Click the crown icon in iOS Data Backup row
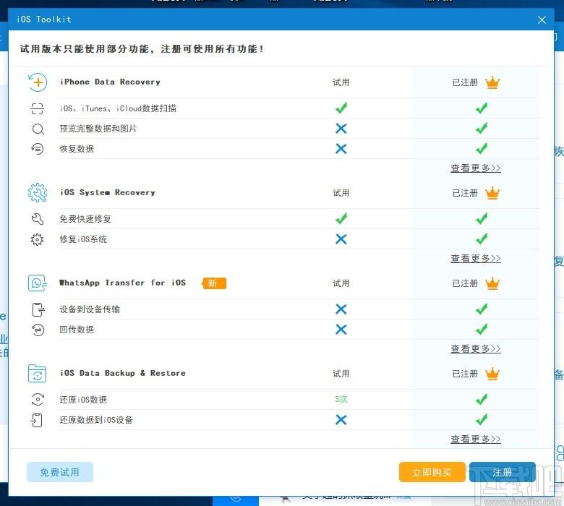Viewport: 564px width, 506px height. pyautogui.click(x=492, y=374)
